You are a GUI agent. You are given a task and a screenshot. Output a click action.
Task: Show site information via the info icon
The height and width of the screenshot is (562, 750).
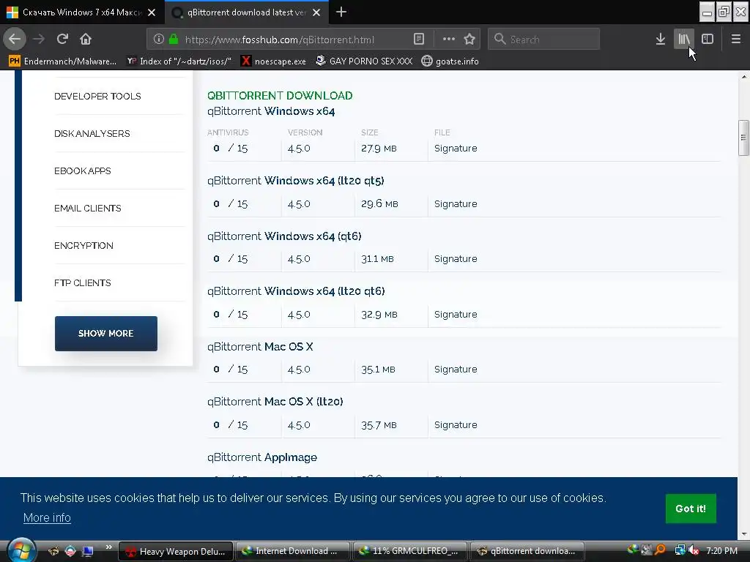[159, 40]
